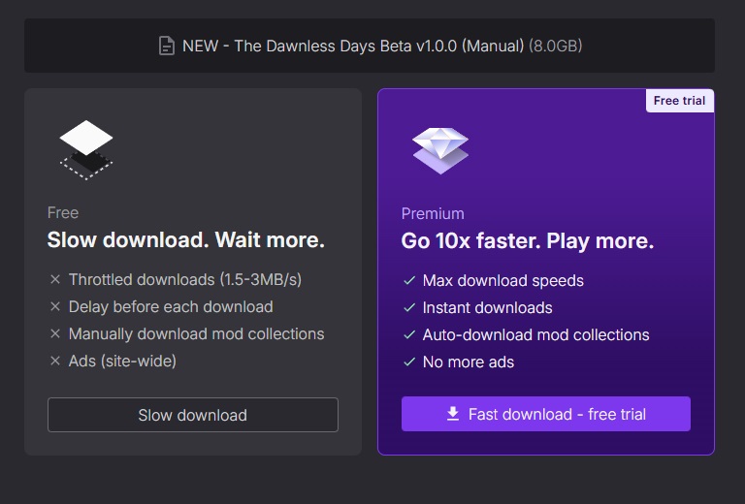Image resolution: width=745 pixels, height=504 pixels.
Task: Click checkmark beside Max download speeds
Action: [x=408, y=281]
